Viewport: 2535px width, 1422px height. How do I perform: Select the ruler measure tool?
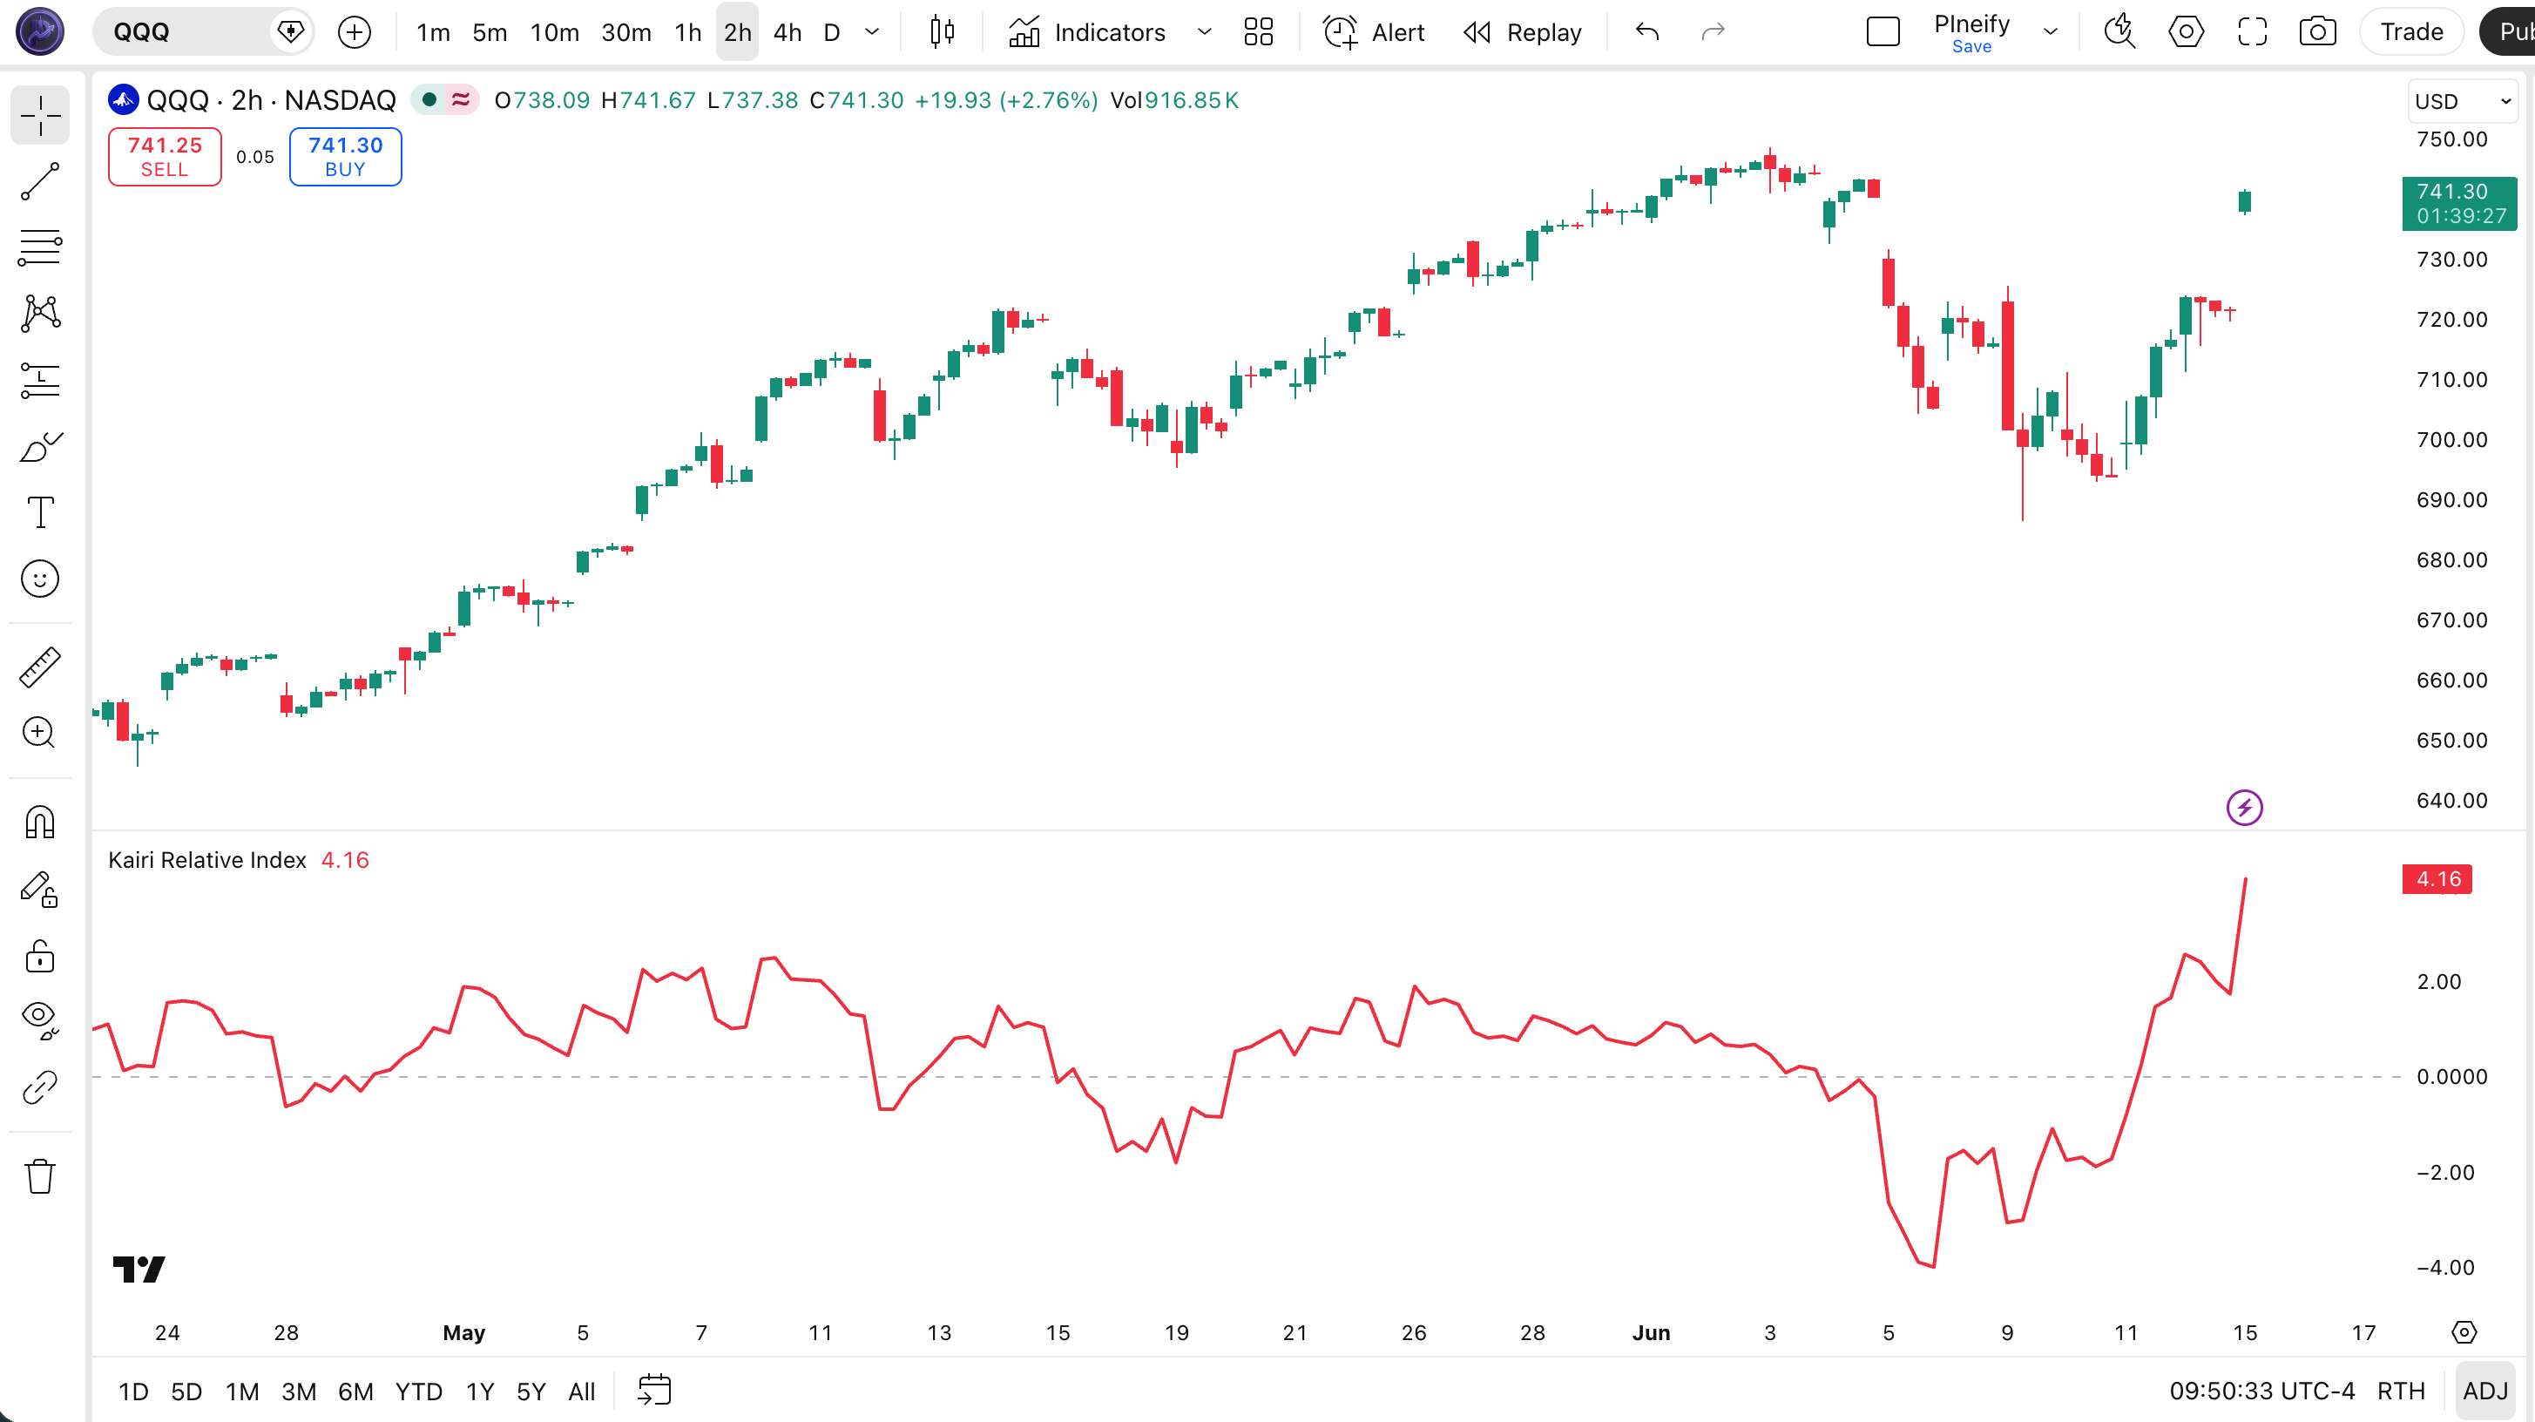pyautogui.click(x=40, y=667)
